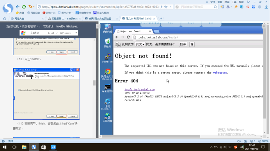Click the Windows Store taskbar icon

[44, 147]
